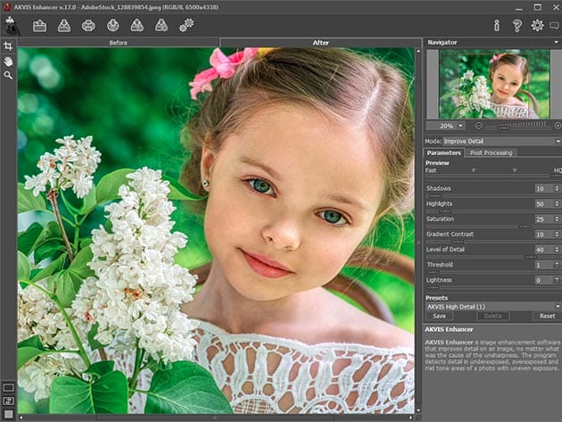Select the Zoom magnifier tool
The width and height of the screenshot is (562, 422).
coord(8,75)
